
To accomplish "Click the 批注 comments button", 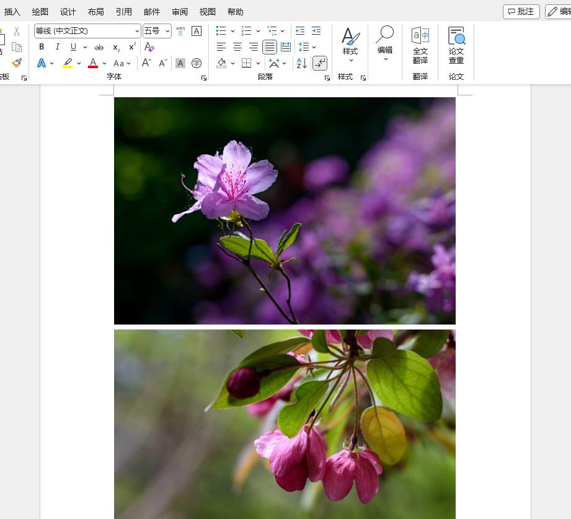I will 521,12.
